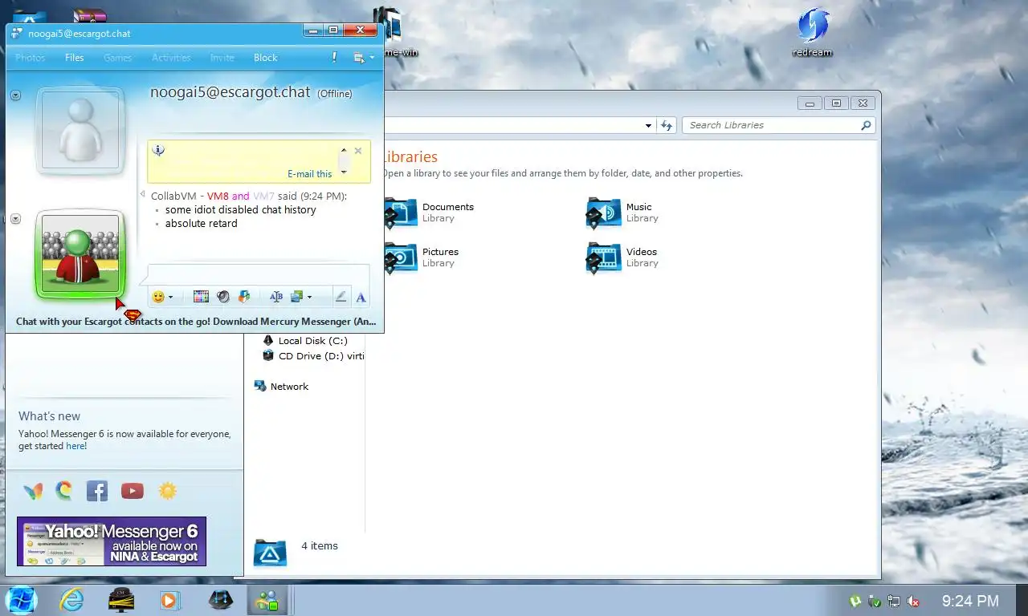Open the black hat application on the taskbar
This screenshot has height=616, width=1028.
pyautogui.click(x=121, y=600)
